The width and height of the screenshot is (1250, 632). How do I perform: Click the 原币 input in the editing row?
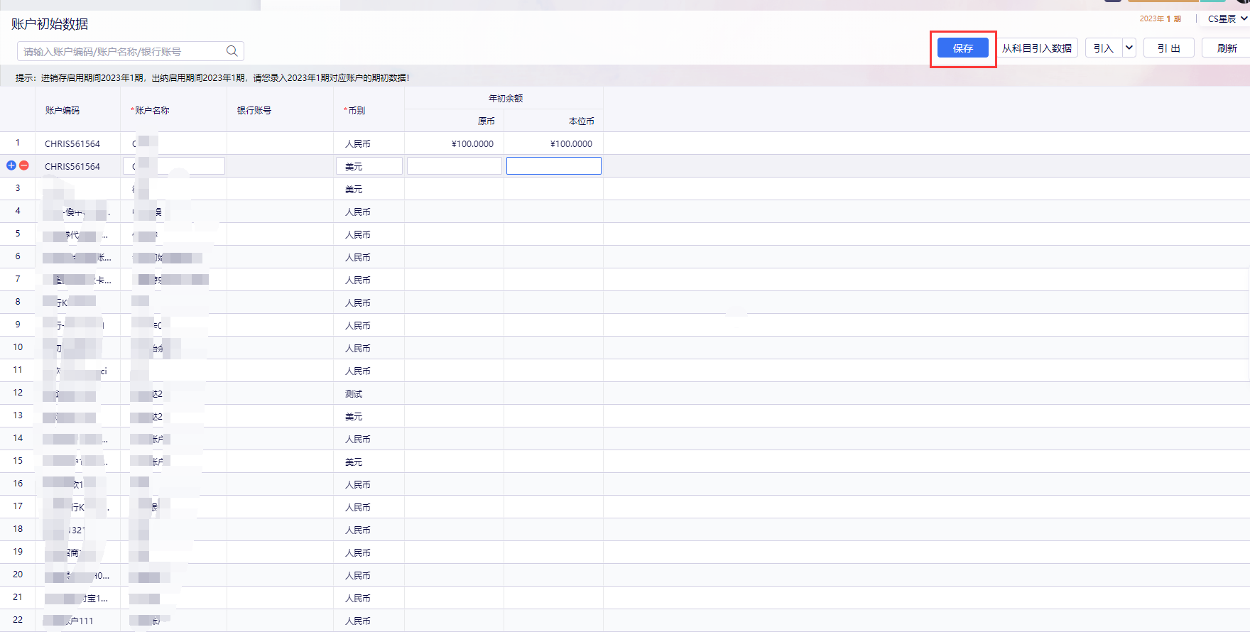[455, 166]
